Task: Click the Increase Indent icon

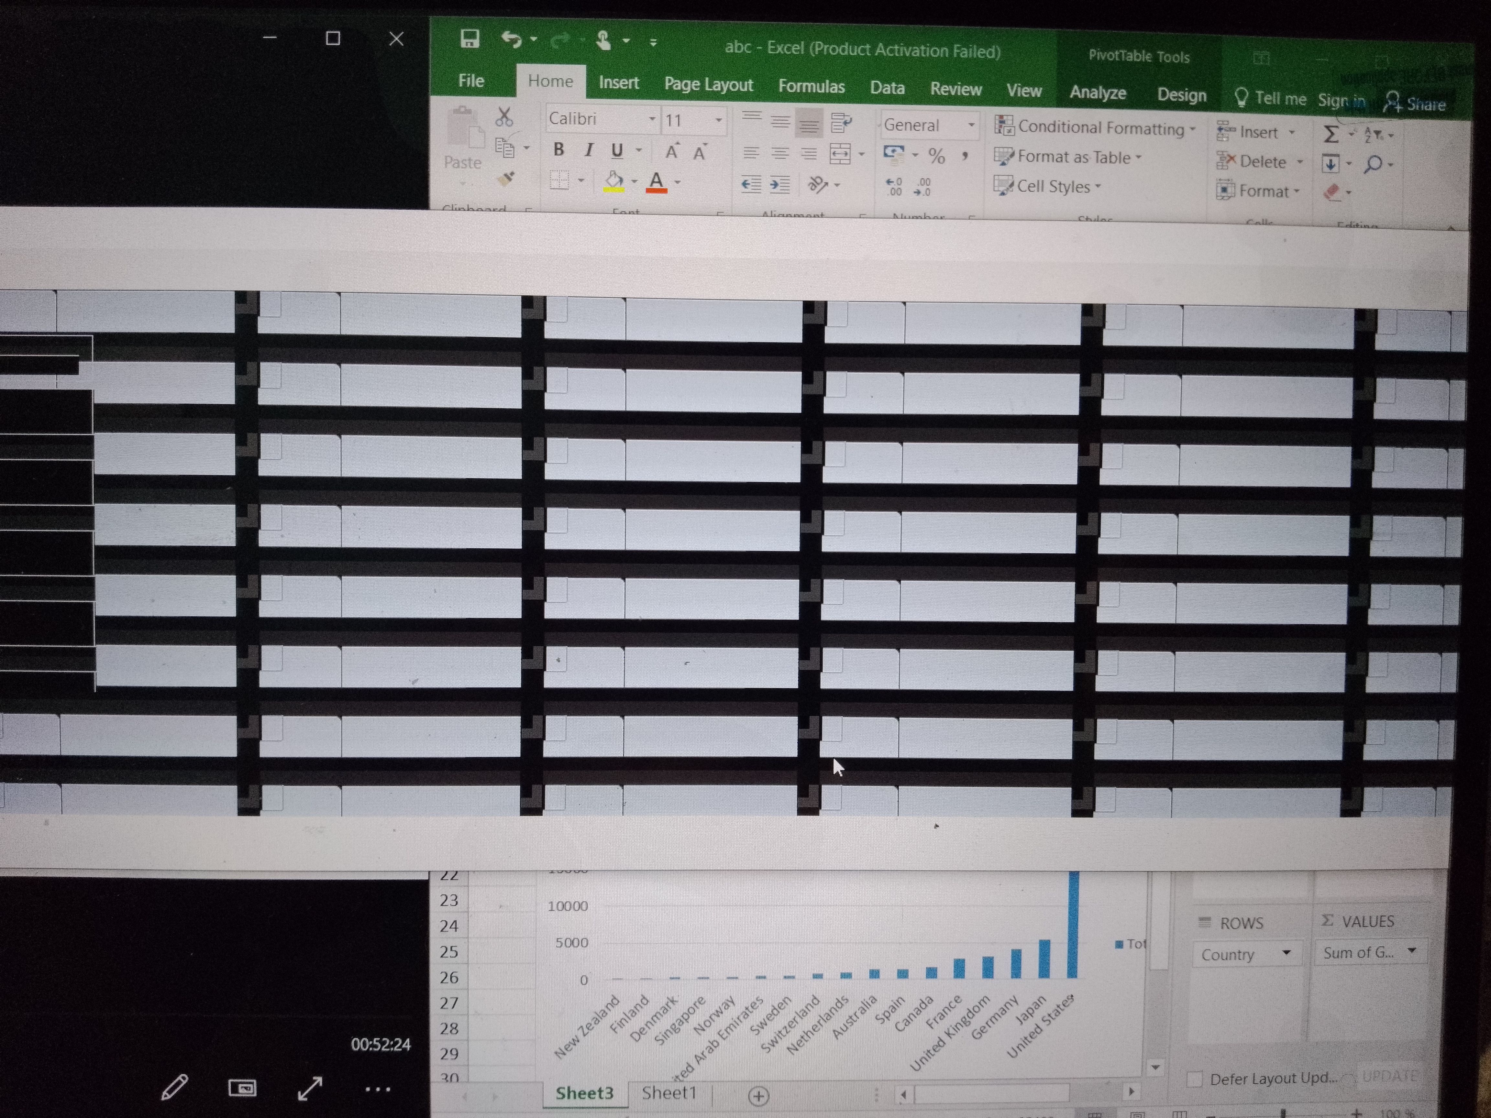Action: pyautogui.click(x=780, y=185)
